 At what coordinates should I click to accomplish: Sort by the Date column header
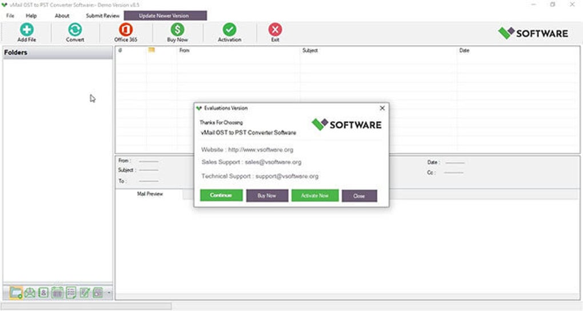coord(464,50)
